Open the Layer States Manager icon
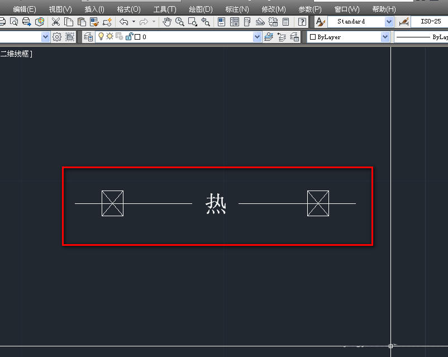The width and height of the screenshot is (448, 357). [x=294, y=37]
